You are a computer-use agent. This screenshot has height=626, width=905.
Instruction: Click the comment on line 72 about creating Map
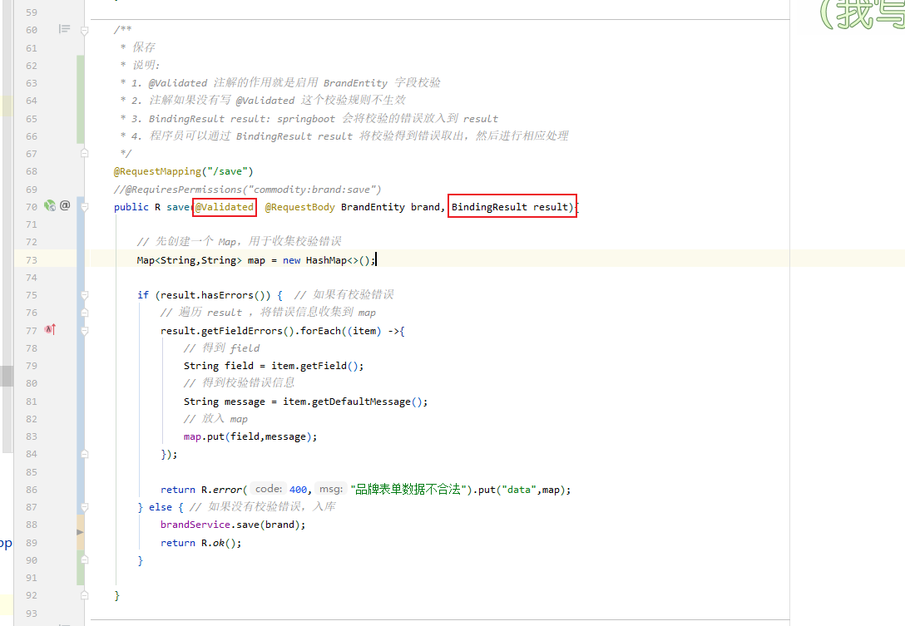click(239, 241)
